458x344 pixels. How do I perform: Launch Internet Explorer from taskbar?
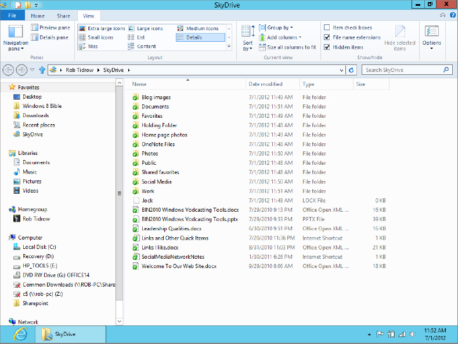click(20, 334)
